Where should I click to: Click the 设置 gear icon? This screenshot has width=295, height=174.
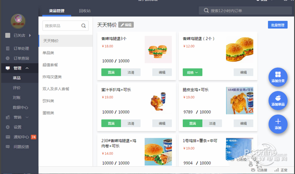click(8, 127)
